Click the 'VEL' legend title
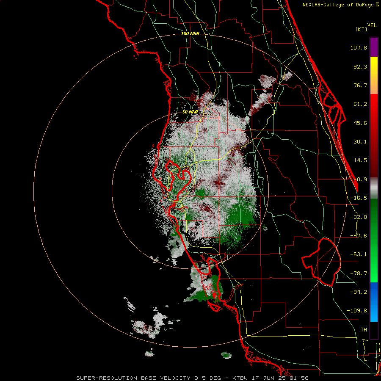 (372, 25)
